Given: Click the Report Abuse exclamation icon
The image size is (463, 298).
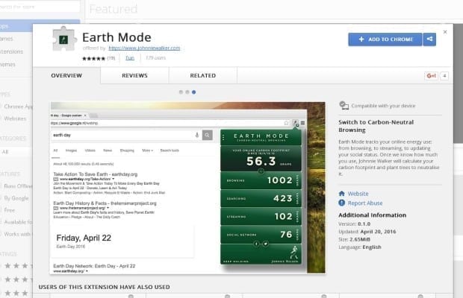Looking at the screenshot, I should [x=341, y=203].
